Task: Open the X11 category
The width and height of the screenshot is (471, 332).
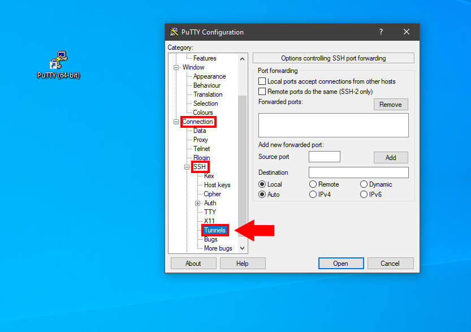Action: pos(209,221)
